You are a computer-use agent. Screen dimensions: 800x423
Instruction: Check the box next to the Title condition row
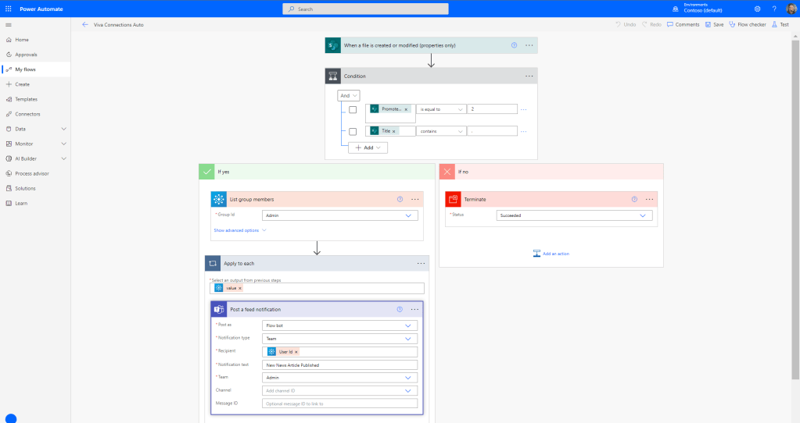[x=353, y=131]
